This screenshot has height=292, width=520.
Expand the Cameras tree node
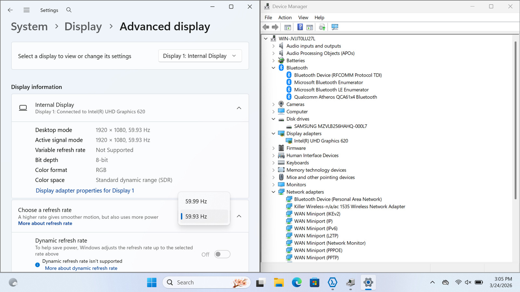pyautogui.click(x=273, y=104)
